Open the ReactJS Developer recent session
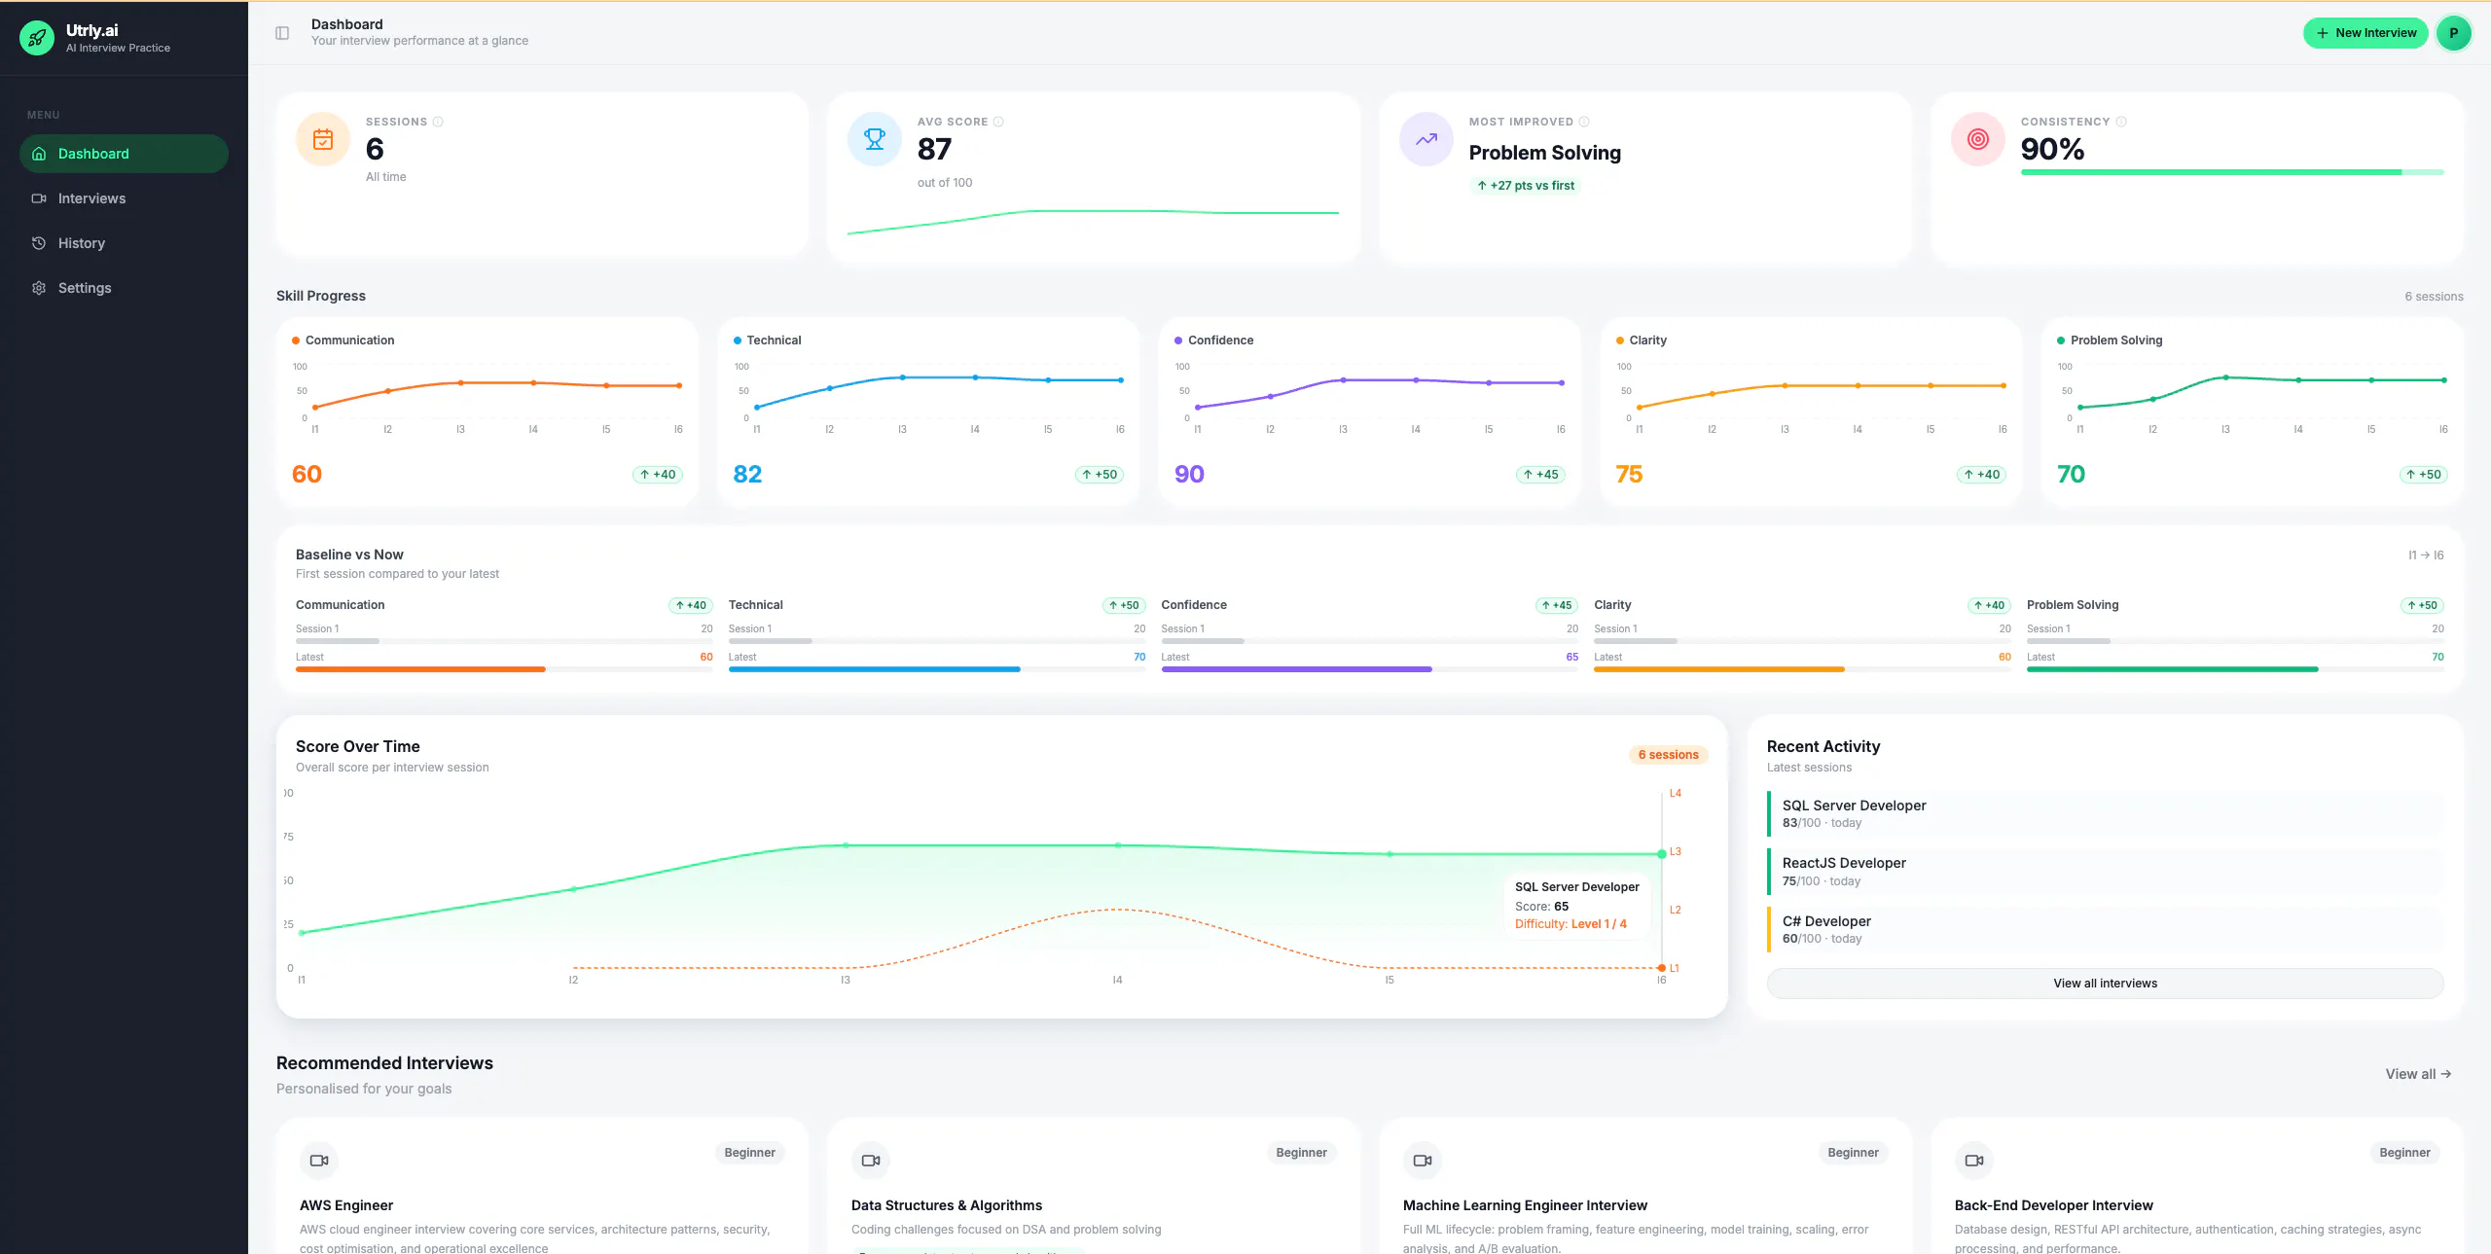 [x=2105, y=872]
